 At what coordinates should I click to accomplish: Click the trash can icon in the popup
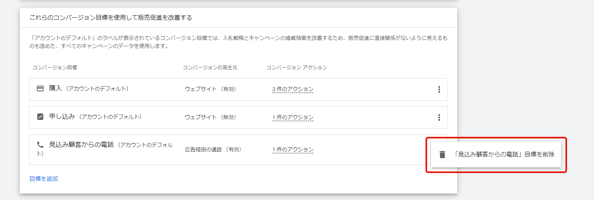click(442, 155)
